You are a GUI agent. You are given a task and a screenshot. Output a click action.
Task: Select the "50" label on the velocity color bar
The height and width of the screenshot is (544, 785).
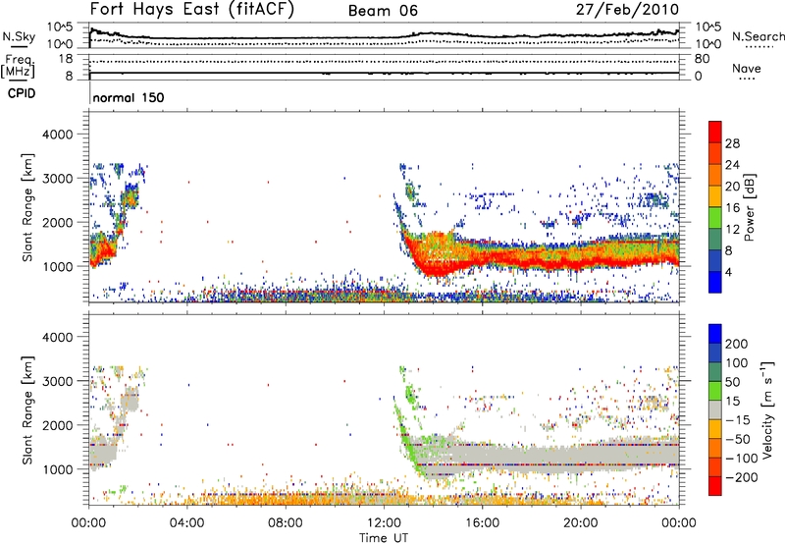(x=732, y=382)
